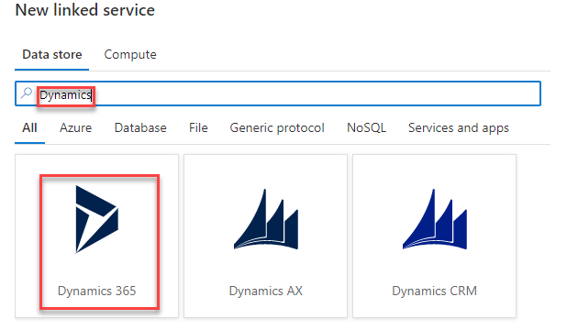567x330 pixels.
Task: Click the Dynamics 365 text label
Action: coord(97,291)
